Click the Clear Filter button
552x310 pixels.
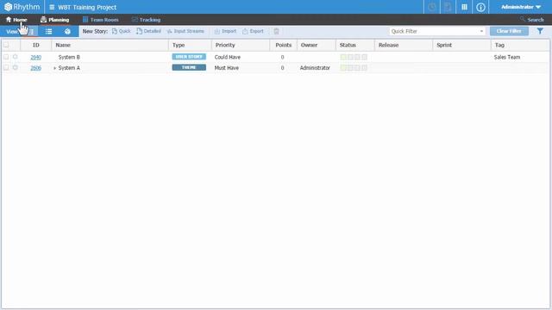(x=509, y=31)
